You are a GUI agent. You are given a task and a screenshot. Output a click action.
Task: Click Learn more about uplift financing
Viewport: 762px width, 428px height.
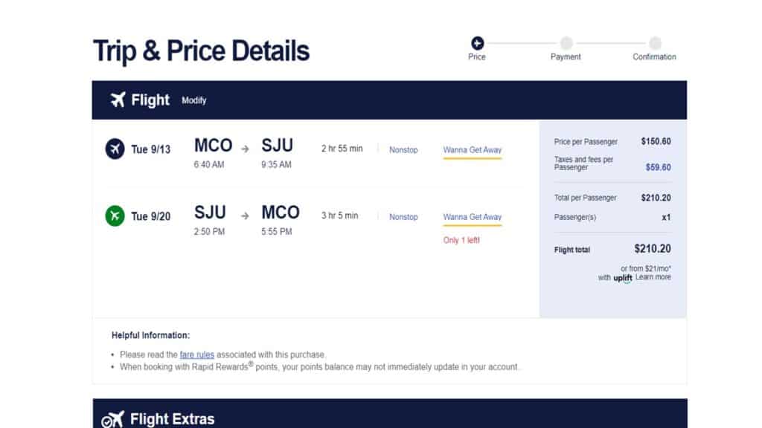point(653,277)
